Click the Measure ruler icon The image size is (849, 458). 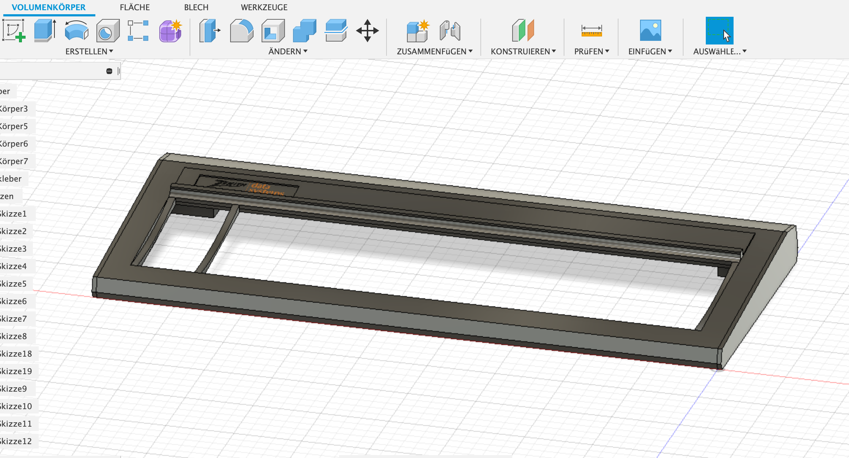[x=591, y=31]
